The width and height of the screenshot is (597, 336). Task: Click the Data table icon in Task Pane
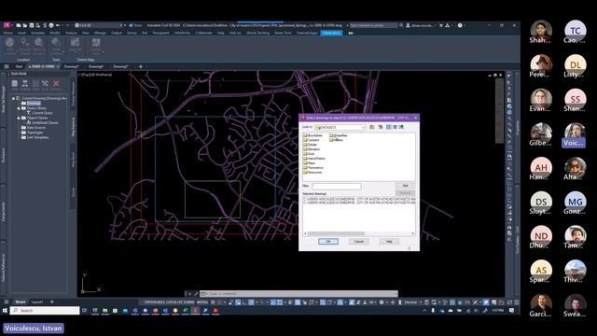click(x=15, y=84)
